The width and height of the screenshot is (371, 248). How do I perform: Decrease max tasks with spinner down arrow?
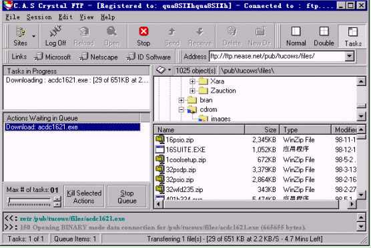coord(57,205)
